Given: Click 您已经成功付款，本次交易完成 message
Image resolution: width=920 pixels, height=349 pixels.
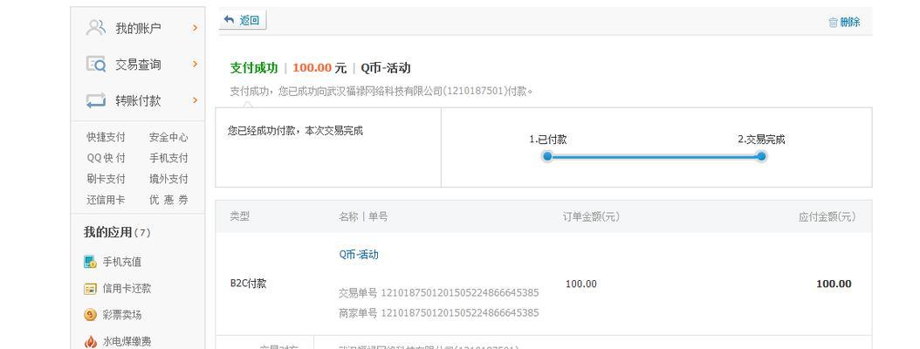Looking at the screenshot, I should tap(295, 131).
